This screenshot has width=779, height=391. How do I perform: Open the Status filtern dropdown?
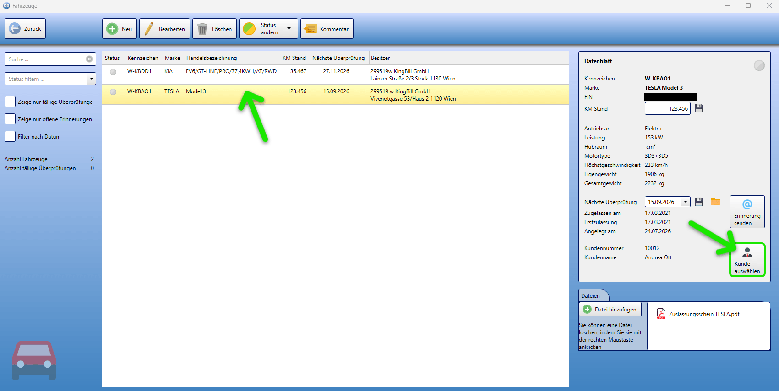tap(50, 79)
